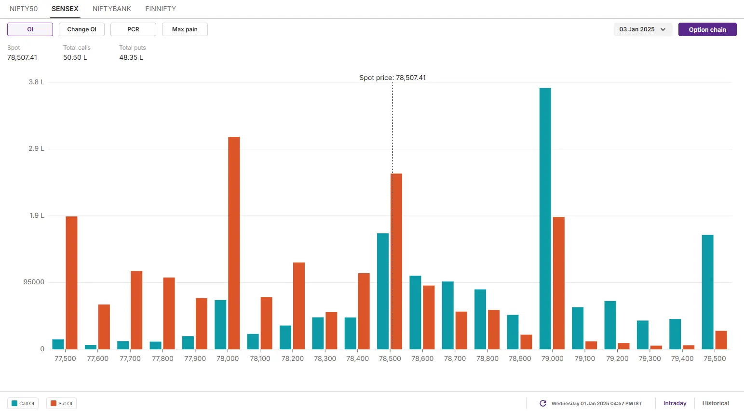Screen dimensions: 744x411
Task: Click the 78,600 call OI bar
Action: 415,313
